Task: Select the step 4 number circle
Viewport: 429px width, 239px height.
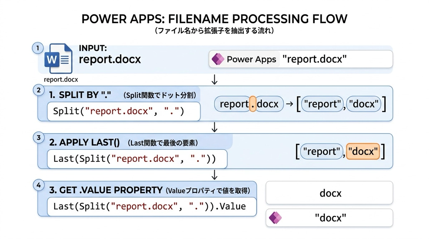Action: [39, 185]
